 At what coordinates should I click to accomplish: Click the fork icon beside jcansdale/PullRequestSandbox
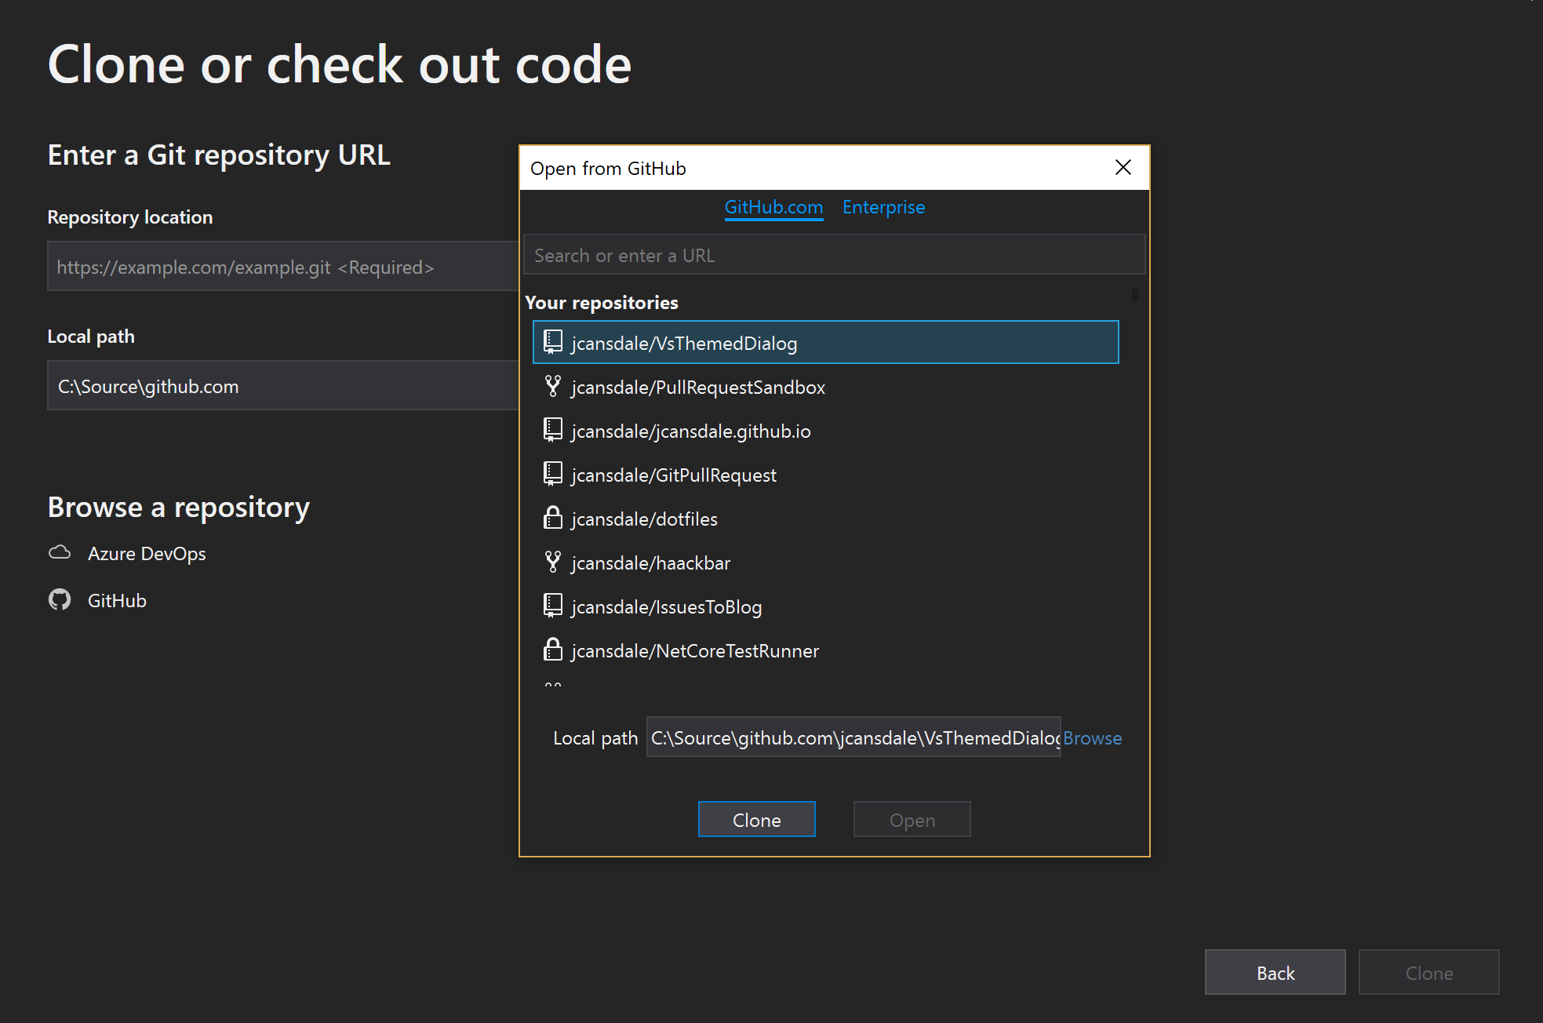[553, 386]
